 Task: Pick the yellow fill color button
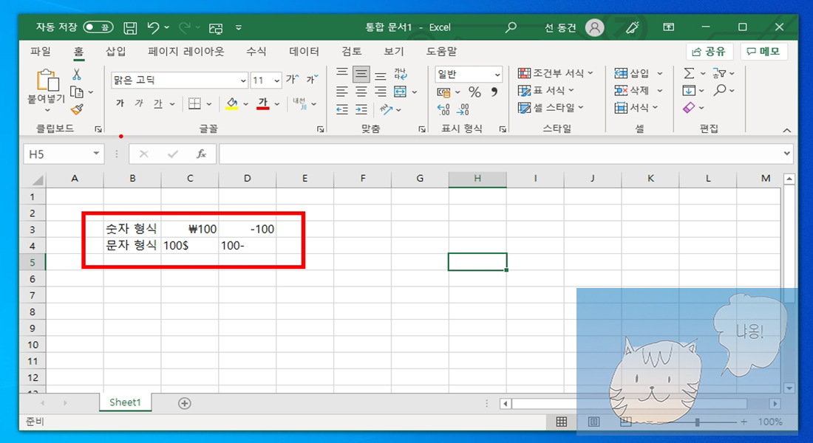(x=232, y=103)
